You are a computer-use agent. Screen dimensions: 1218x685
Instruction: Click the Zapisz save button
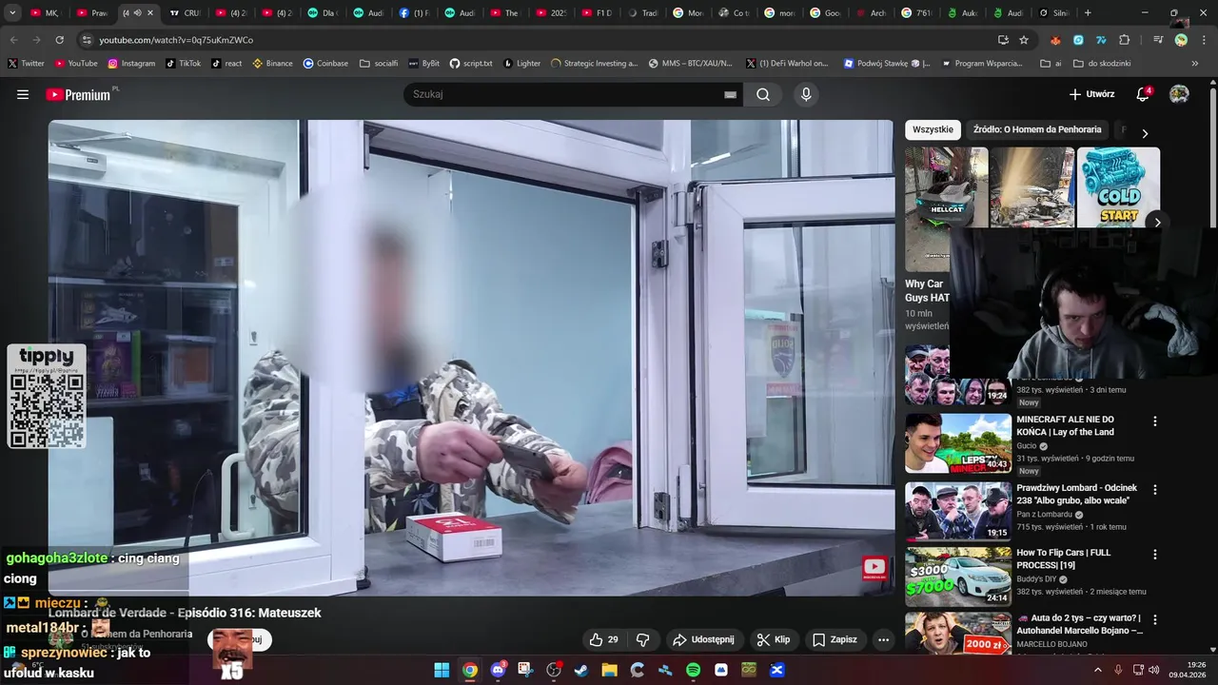click(835, 639)
